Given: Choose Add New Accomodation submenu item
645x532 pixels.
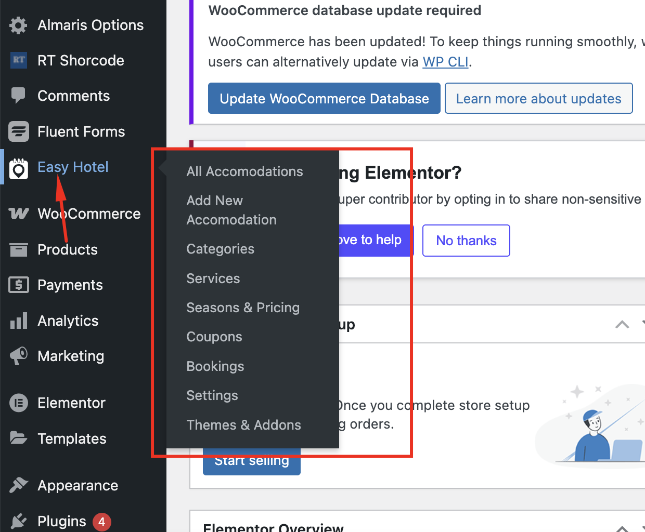Looking at the screenshot, I should tap(231, 210).
